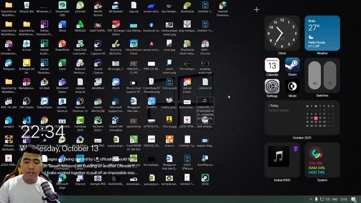Image resolution: width=361 pixels, height=203 pixels.
Task: Open PotPlayer 64 bit shortcut
Action: [27, 67]
